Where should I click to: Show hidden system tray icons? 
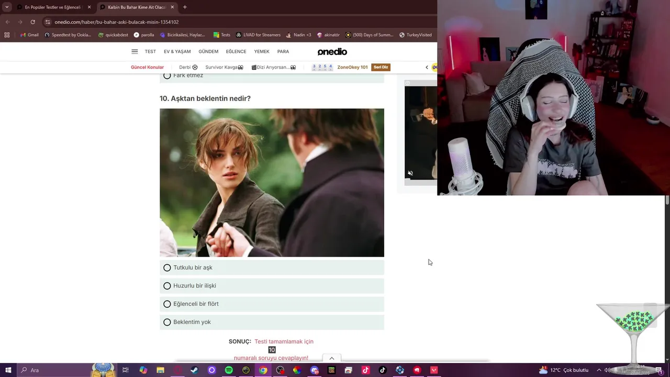pyautogui.click(x=599, y=370)
